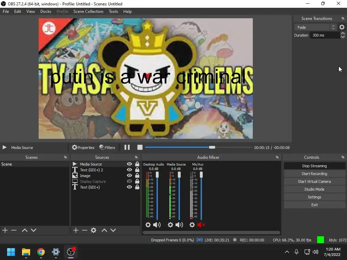Viewport: 347px width, 260px height.
Task: Open the Scene Collection menu
Action: click(88, 12)
